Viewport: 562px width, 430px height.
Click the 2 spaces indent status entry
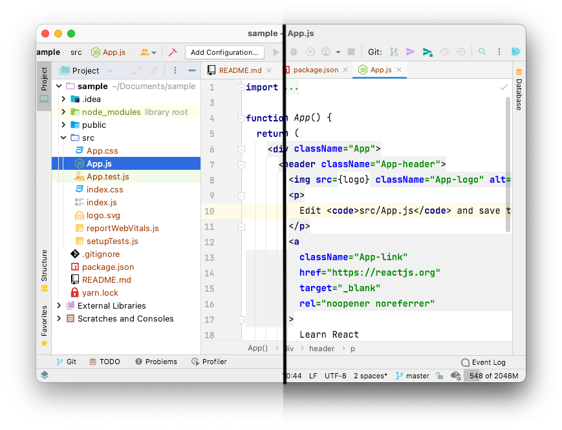tap(370, 376)
